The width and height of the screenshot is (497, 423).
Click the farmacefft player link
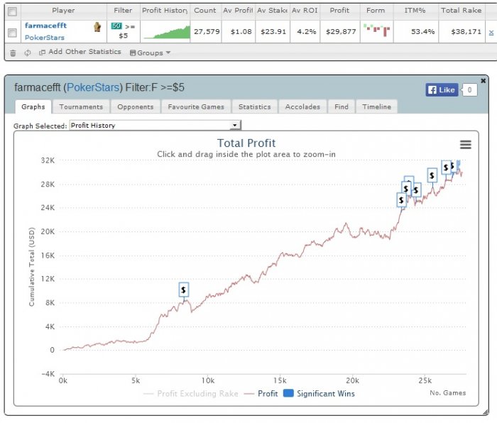pos(45,26)
